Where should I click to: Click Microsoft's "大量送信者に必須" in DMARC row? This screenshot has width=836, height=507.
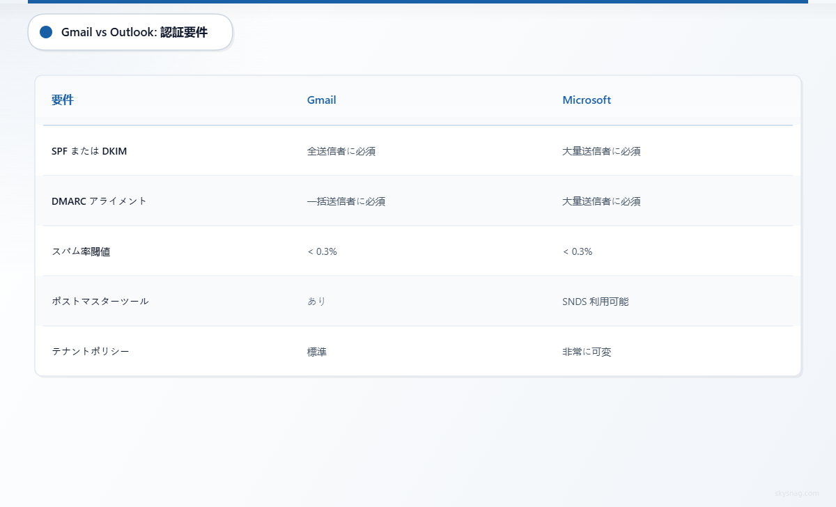tap(602, 201)
